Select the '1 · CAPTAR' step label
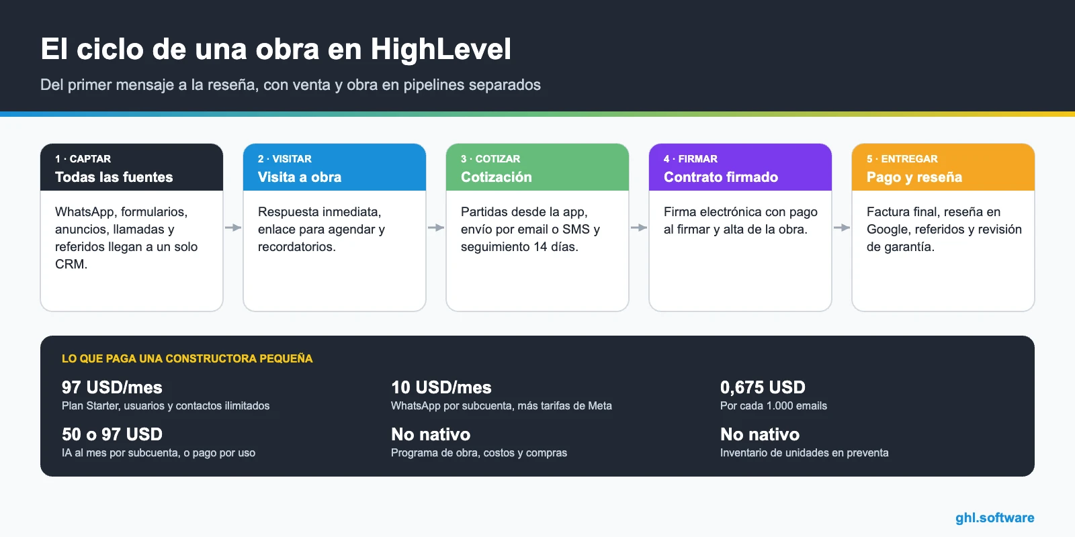This screenshot has height=537, width=1075. 83,159
